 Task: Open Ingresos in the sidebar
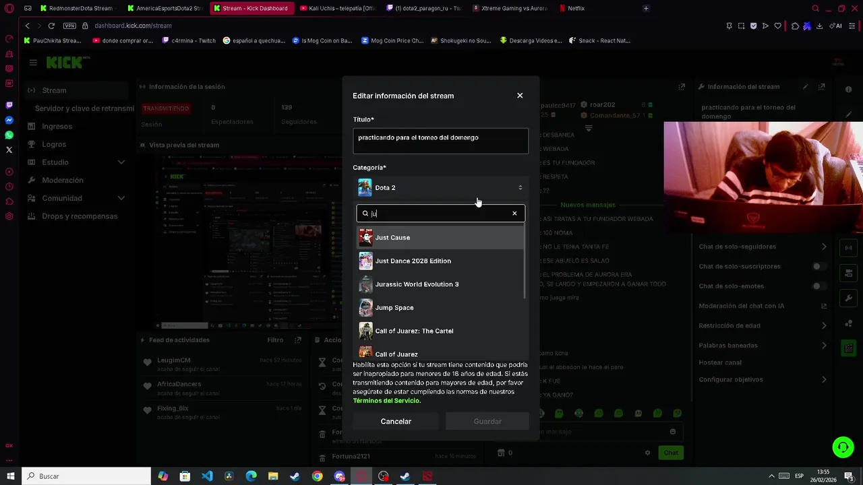tap(57, 126)
